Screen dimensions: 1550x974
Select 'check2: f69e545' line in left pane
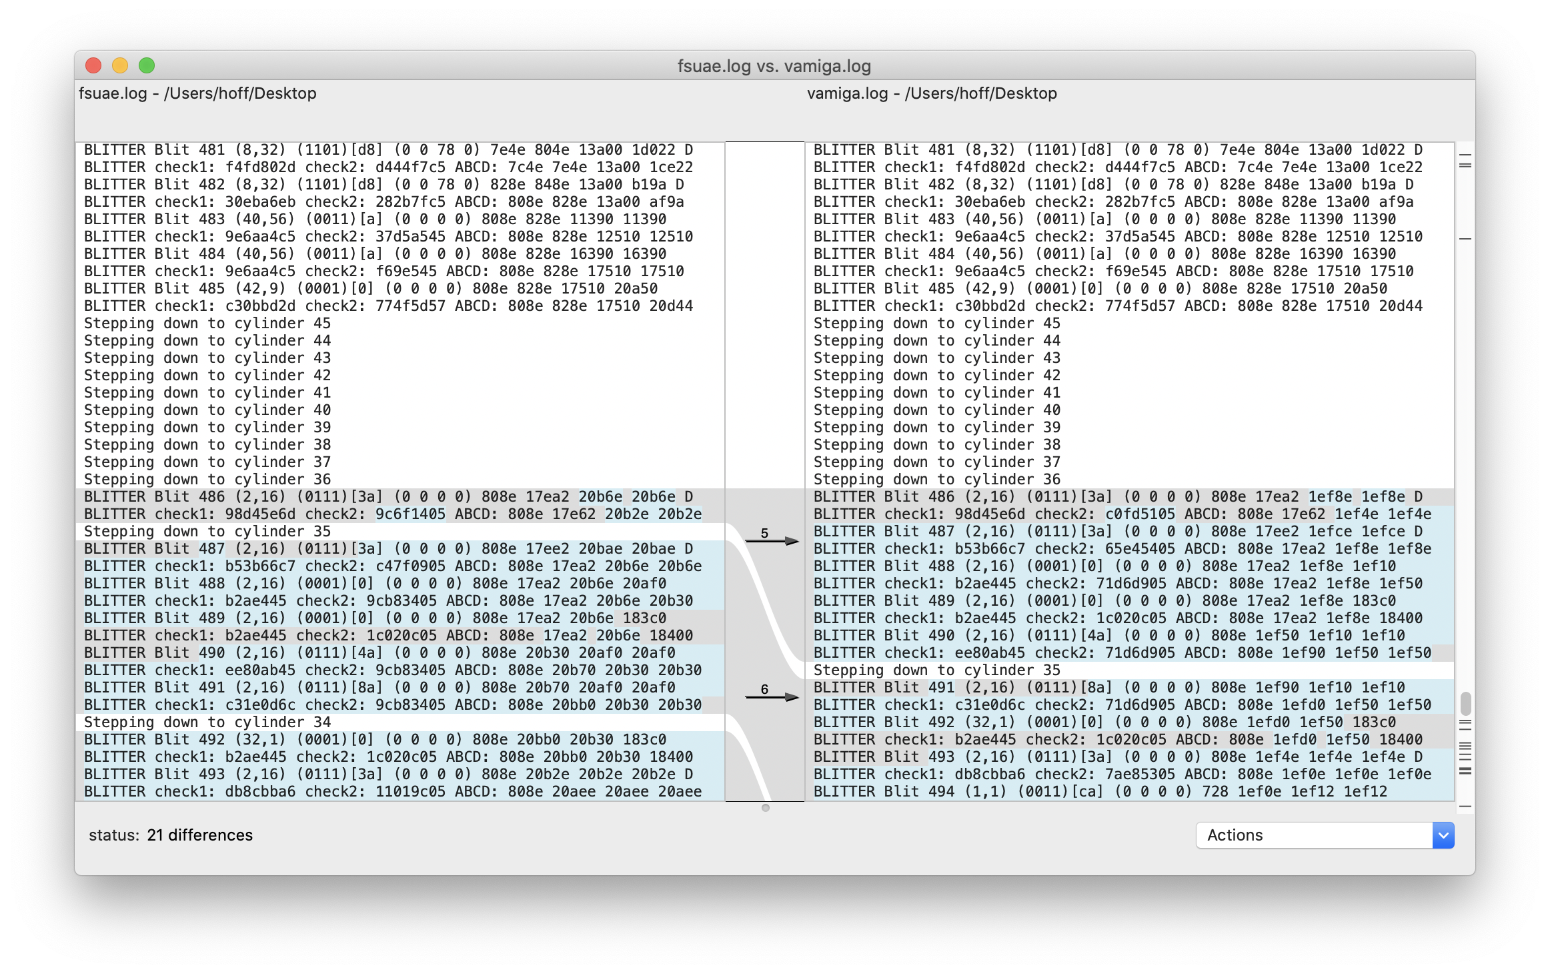point(384,272)
